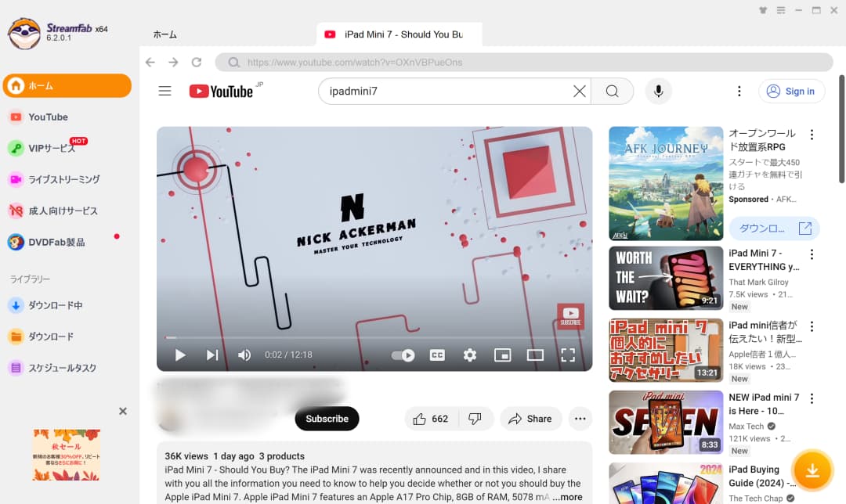Image resolution: width=846 pixels, height=504 pixels.
Task: Click the black Subscribe button
Action: pos(327,418)
